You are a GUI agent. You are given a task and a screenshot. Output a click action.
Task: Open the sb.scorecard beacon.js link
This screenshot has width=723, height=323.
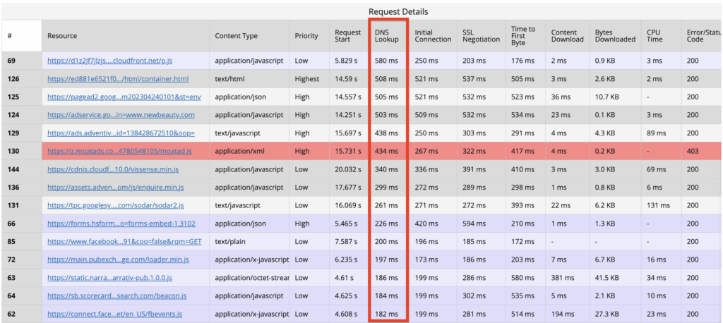(118, 295)
